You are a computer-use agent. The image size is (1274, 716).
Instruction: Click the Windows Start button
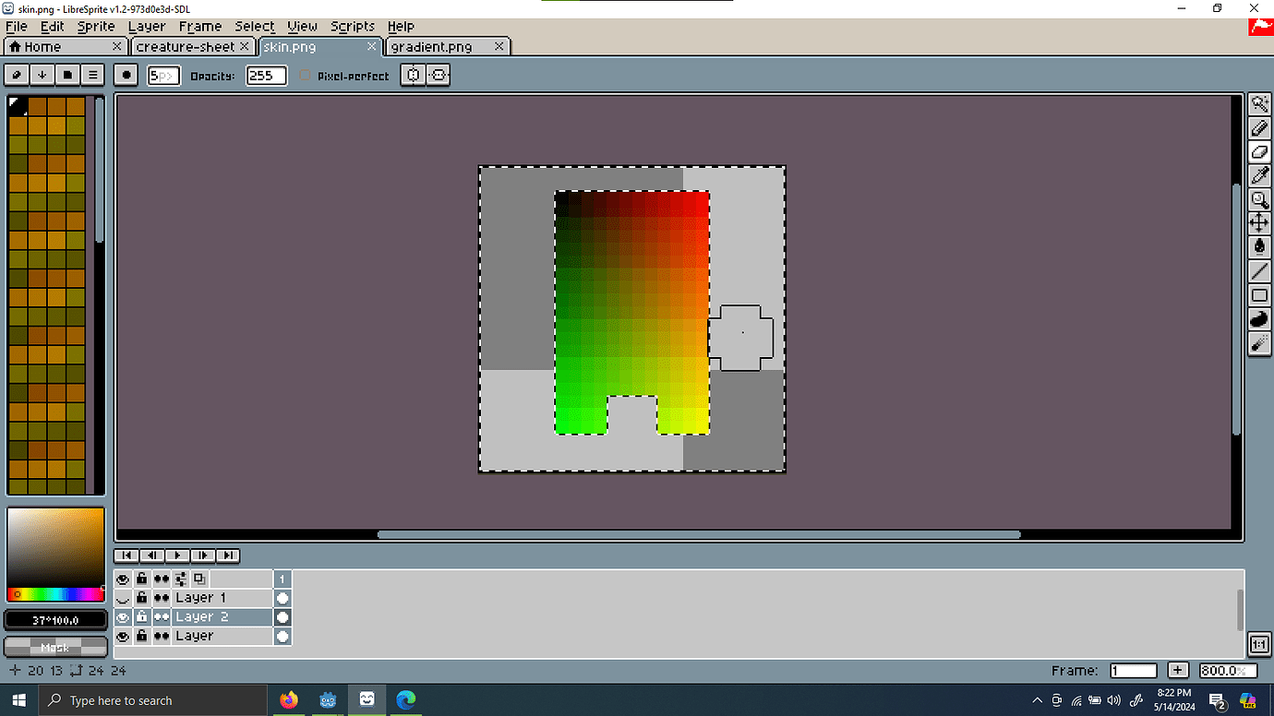click(x=18, y=700)
